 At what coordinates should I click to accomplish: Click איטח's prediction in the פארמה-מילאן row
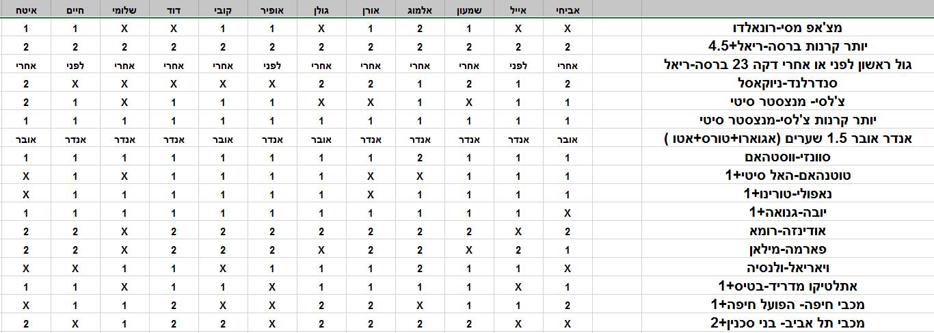[25, 250]
